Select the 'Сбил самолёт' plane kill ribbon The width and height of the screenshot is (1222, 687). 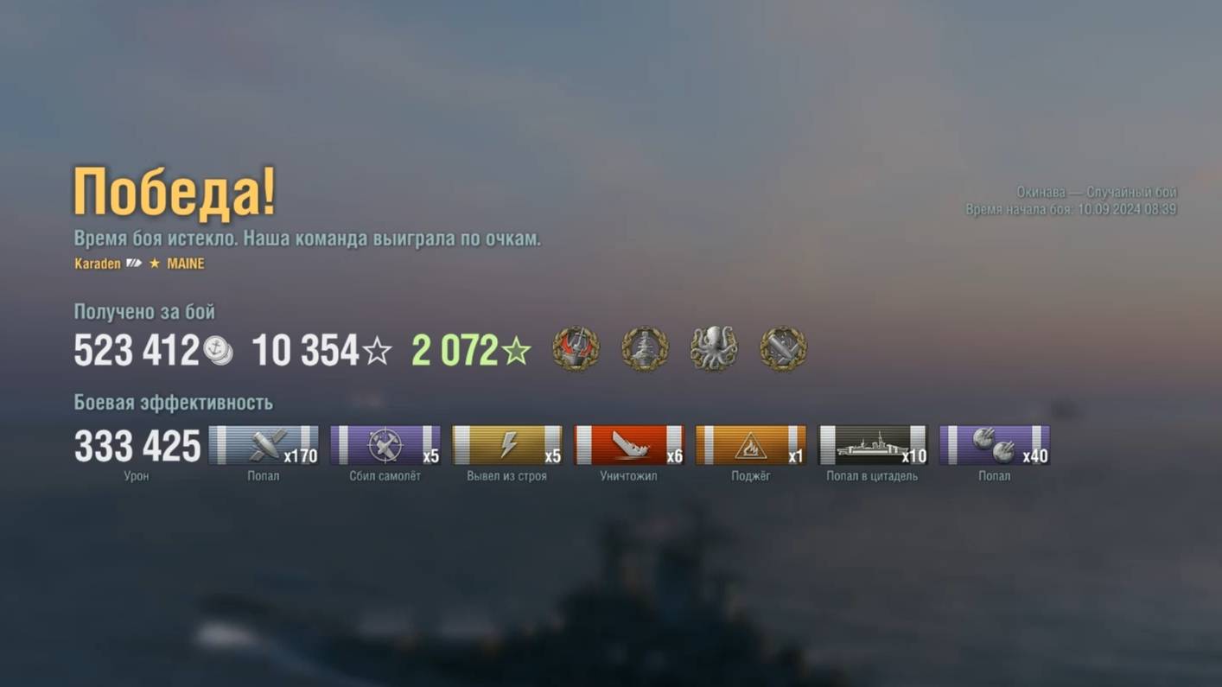coord(385,445)
